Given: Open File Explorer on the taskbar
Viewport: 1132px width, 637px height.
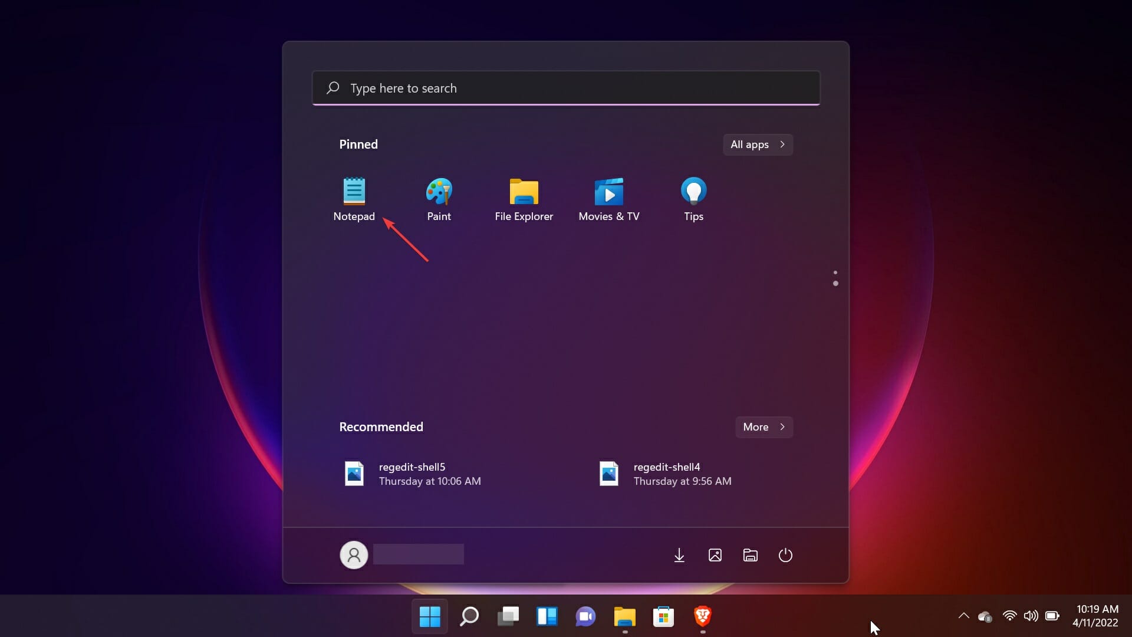Looking at the screenshot, I should tap(624, 616).
